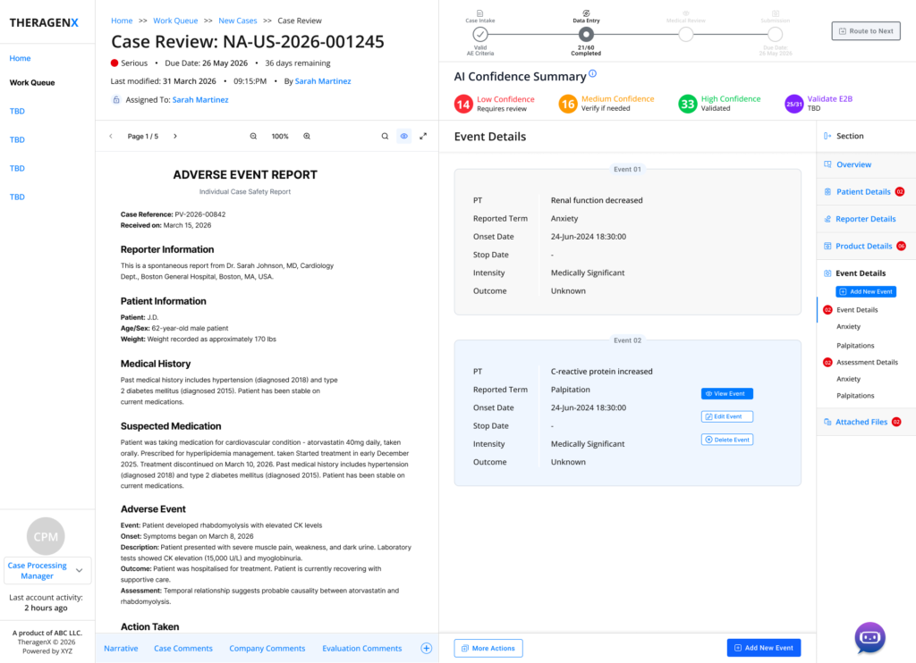Click the Patient Details 02 badge

tap(900, 191)
